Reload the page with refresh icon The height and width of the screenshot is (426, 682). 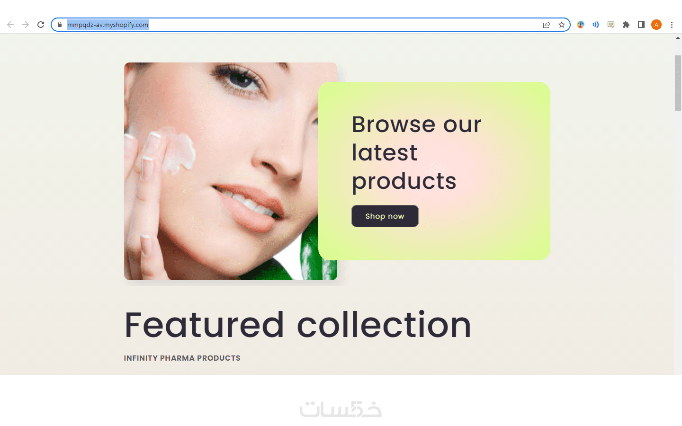(x=41, y=25)
